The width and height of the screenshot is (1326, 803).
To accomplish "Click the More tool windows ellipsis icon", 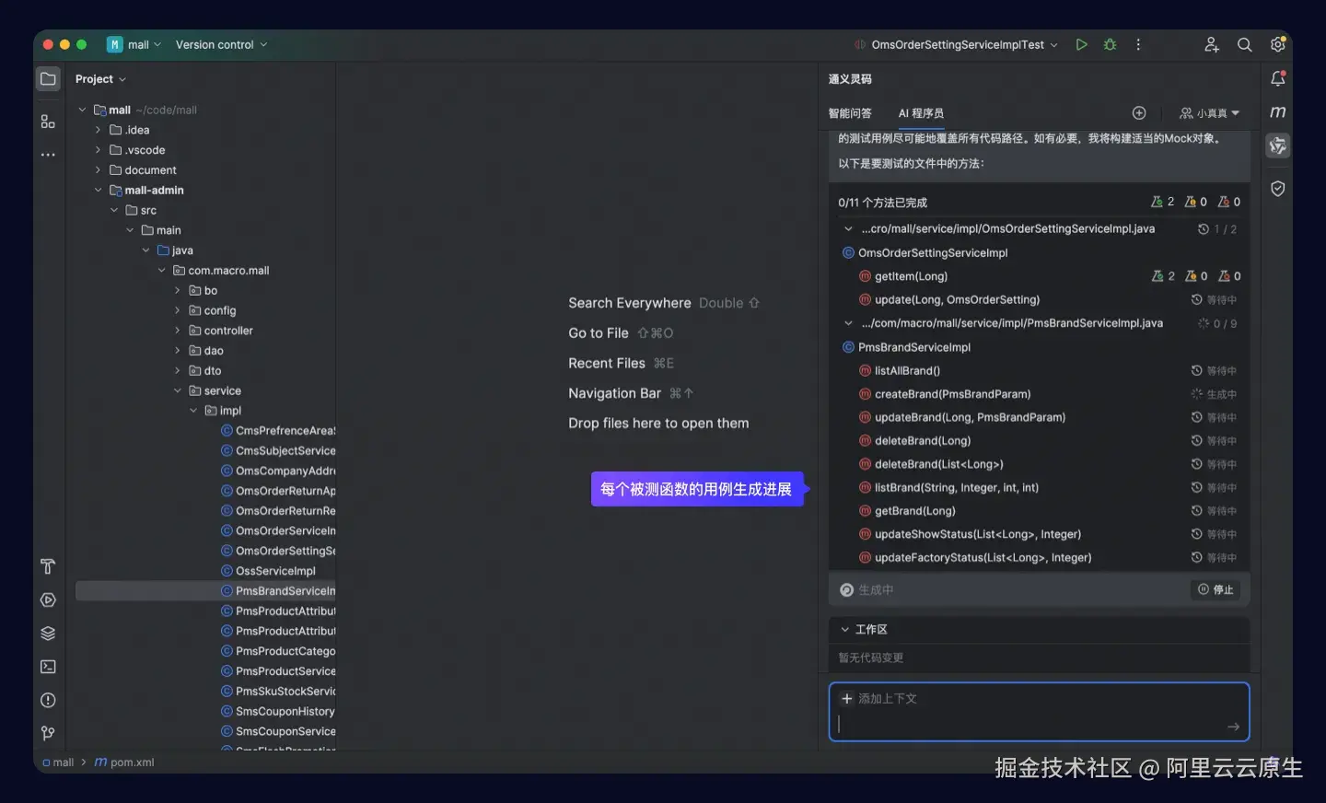I will [48, 155].
